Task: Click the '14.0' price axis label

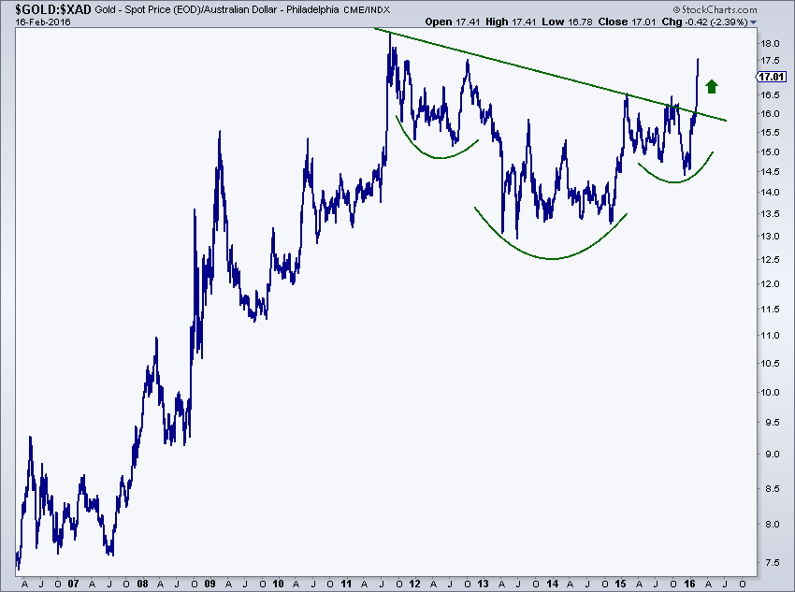Action: coord(770,192)
